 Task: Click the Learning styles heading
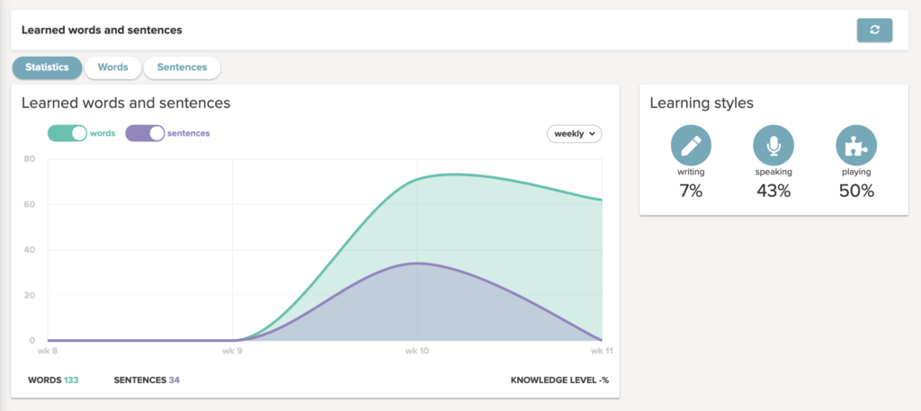702,103
